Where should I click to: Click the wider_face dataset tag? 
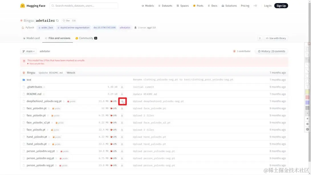[46, 28]
